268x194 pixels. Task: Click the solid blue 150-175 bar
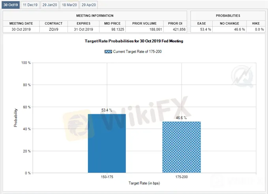[x=107, y=143]
